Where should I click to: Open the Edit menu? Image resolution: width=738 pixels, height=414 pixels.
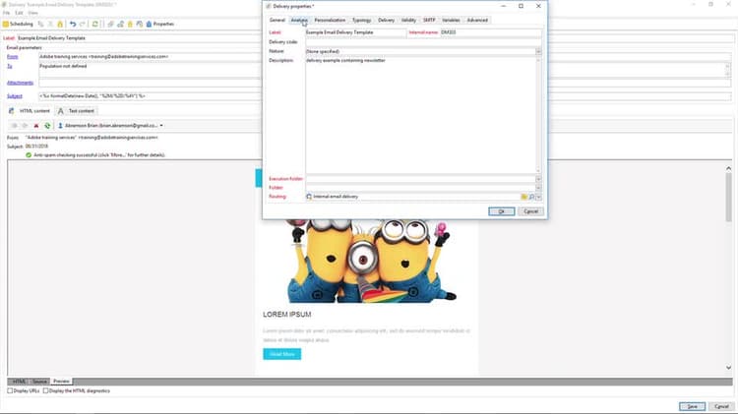pos(19,13)
